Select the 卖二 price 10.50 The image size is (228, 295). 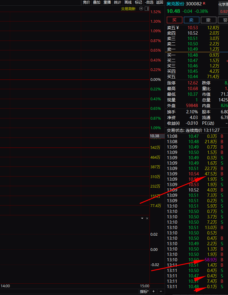point(192,44)
